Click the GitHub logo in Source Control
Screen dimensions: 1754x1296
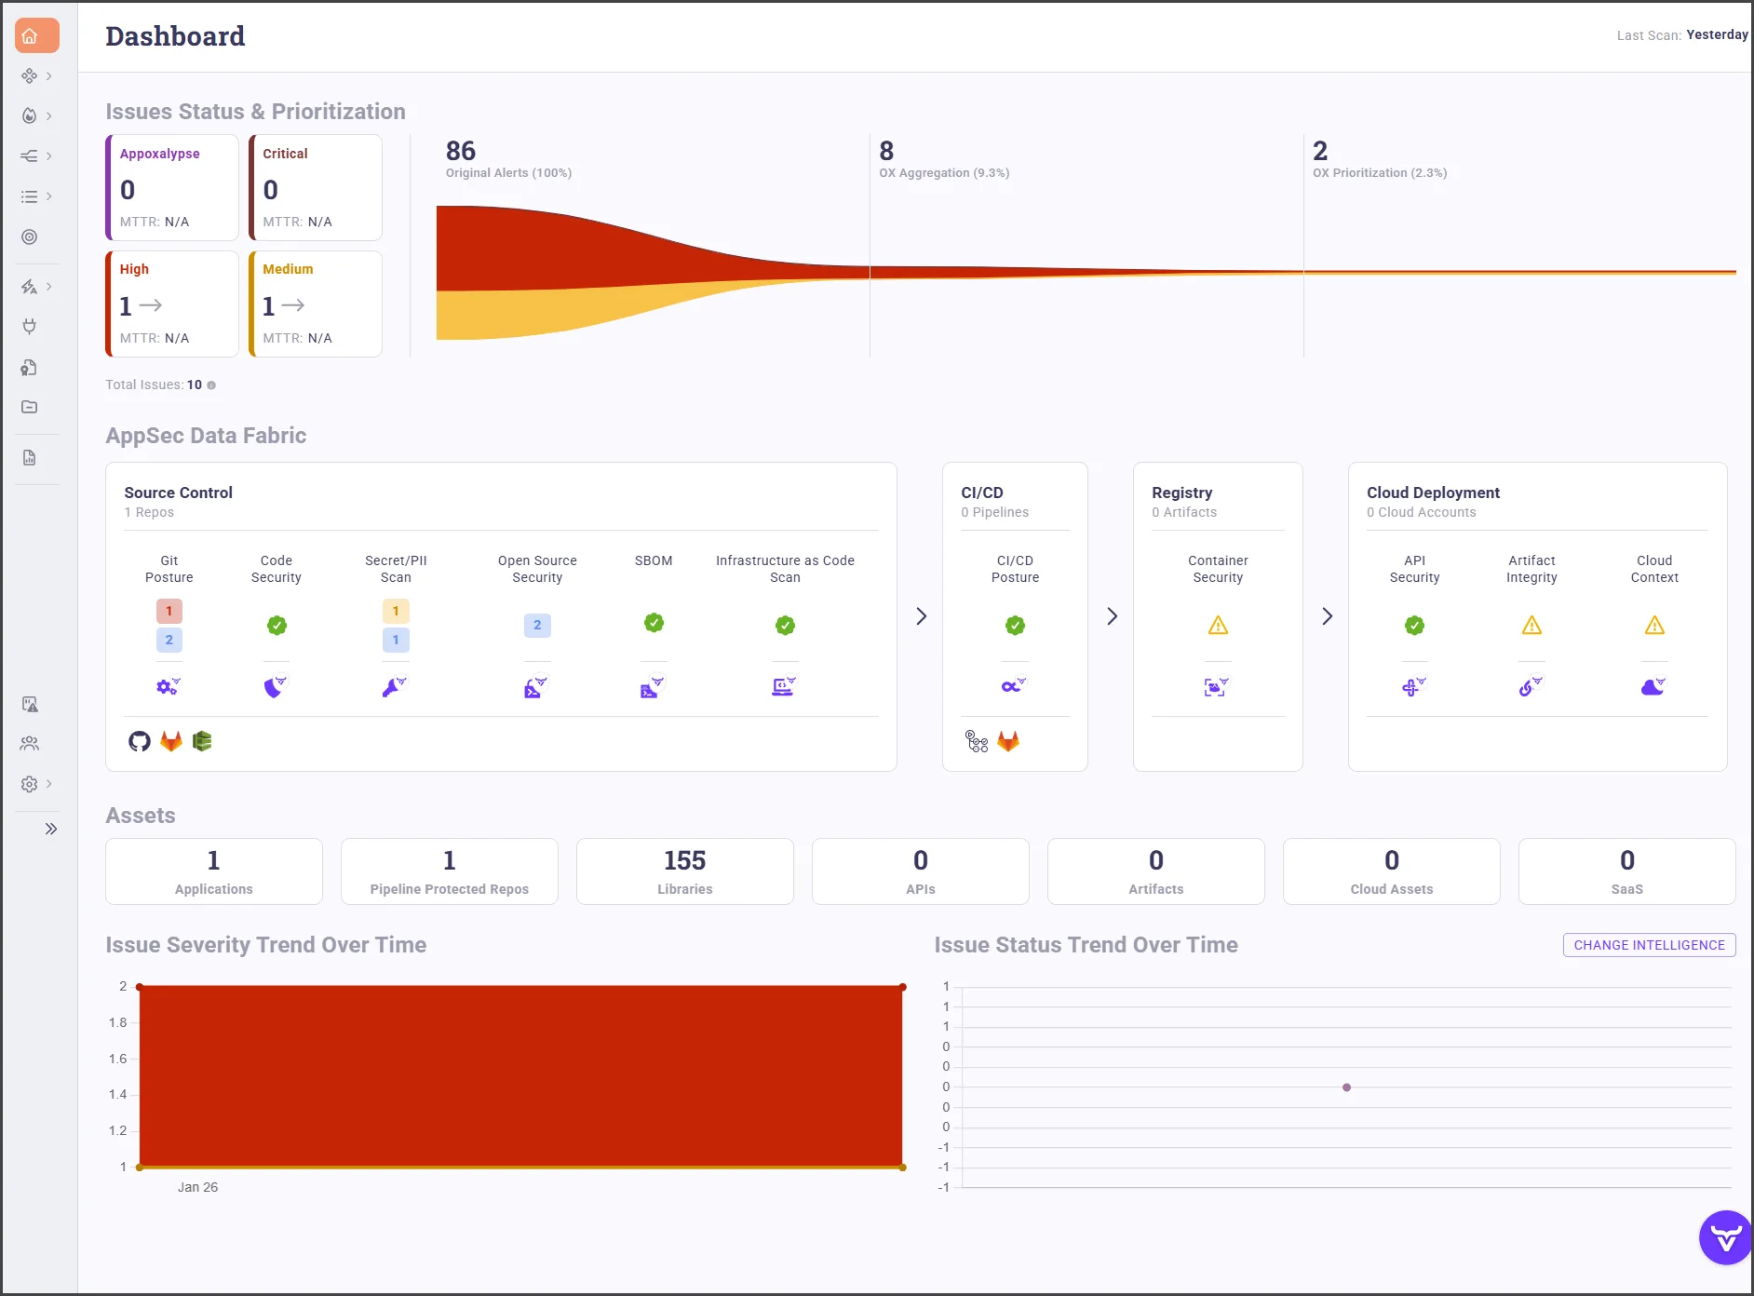[x=140, y=741]
